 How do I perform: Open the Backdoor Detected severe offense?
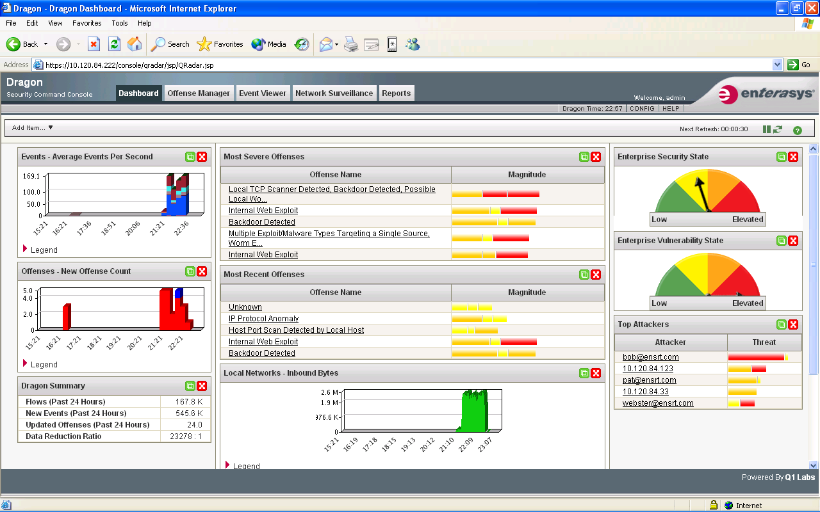tap(262, 222)
